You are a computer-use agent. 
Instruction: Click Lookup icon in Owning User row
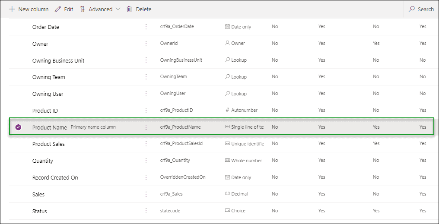(x=227, y=93)
